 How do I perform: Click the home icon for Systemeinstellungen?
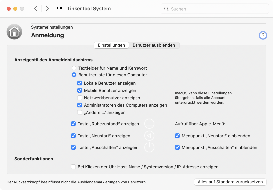14,32
